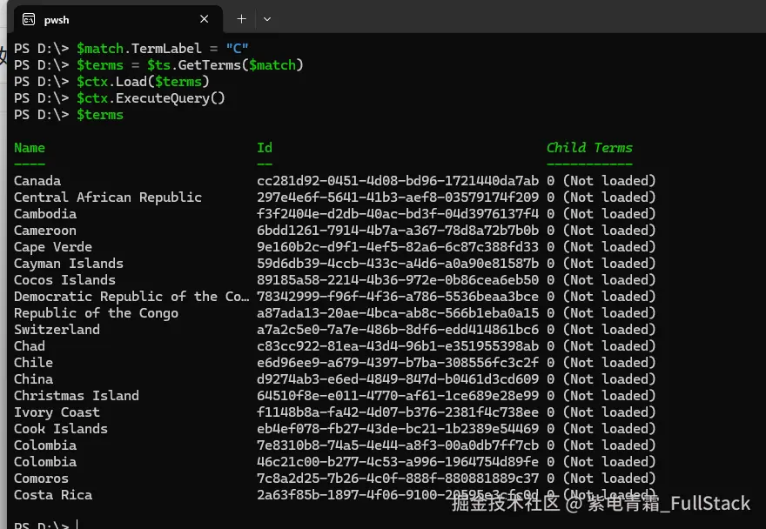Select the pwsh tab

tap(118, 19)
